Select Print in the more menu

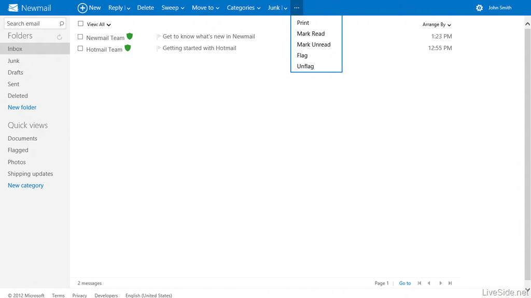coord(303,23)
